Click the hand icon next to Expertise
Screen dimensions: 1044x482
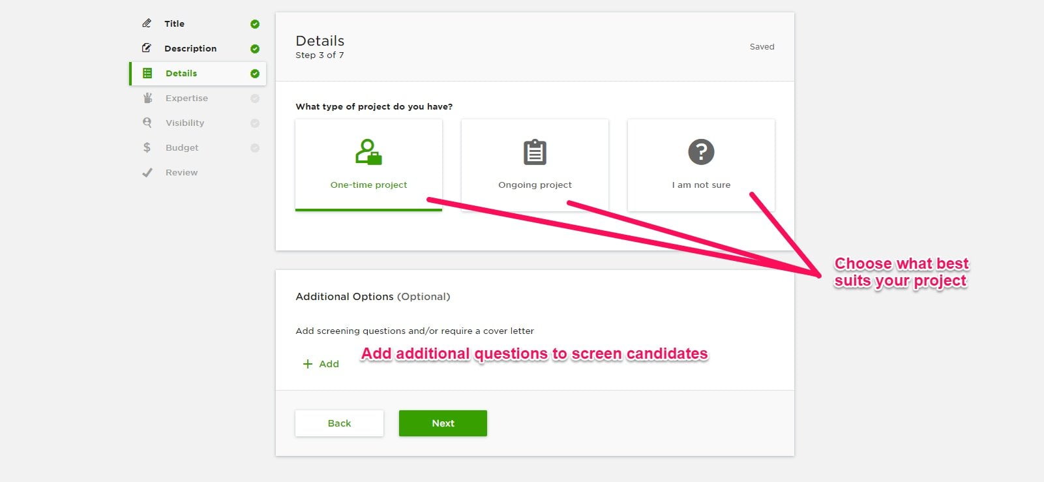tap(147, 98)
